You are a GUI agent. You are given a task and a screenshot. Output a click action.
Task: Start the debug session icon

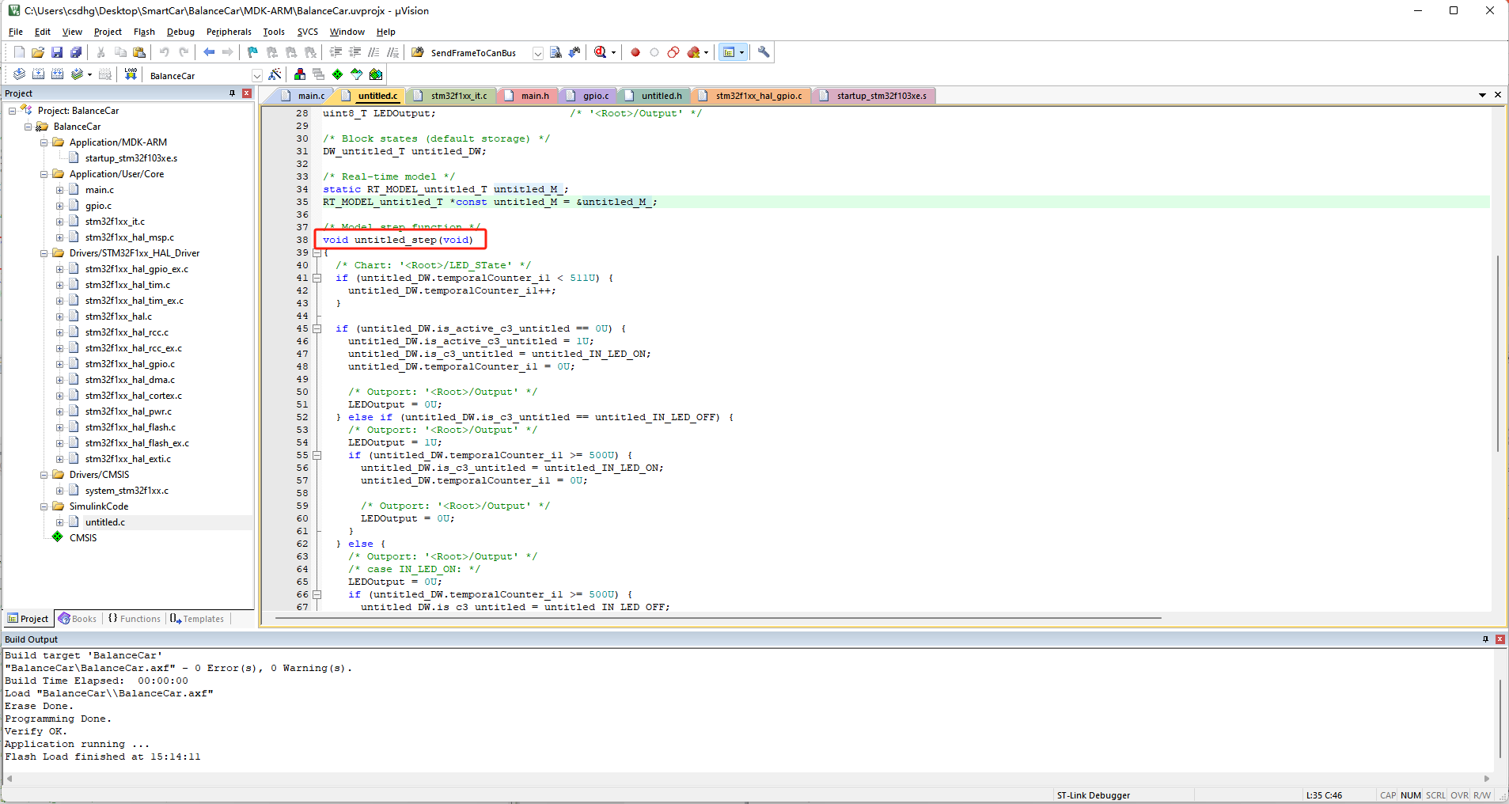click(601, 52)
